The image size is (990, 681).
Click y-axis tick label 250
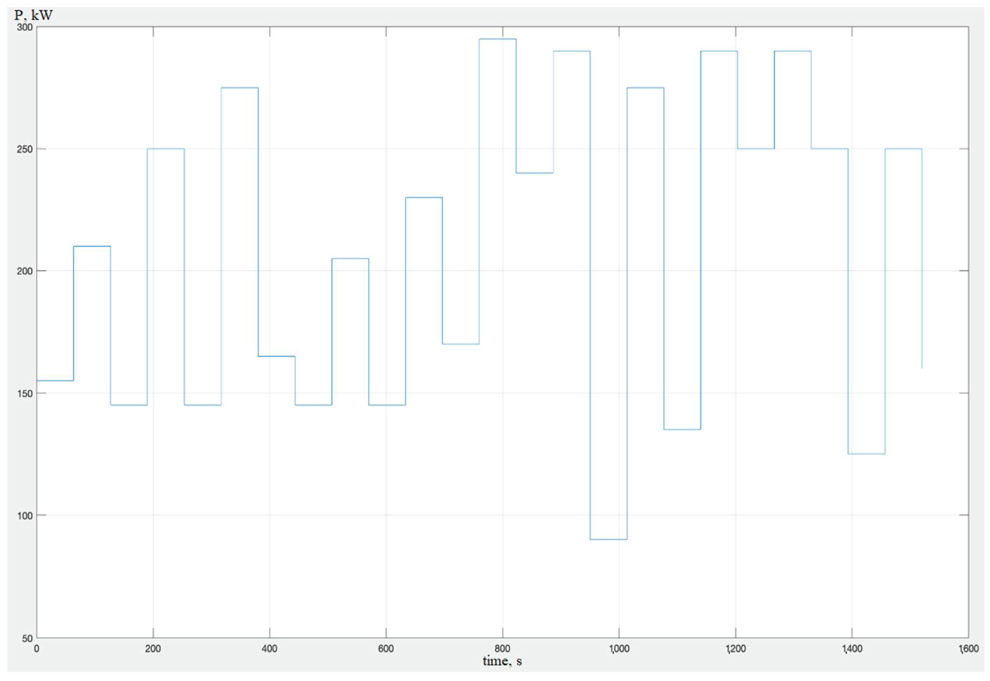[x=25, y=149]
